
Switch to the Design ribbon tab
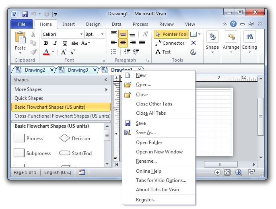coord(93,24)
